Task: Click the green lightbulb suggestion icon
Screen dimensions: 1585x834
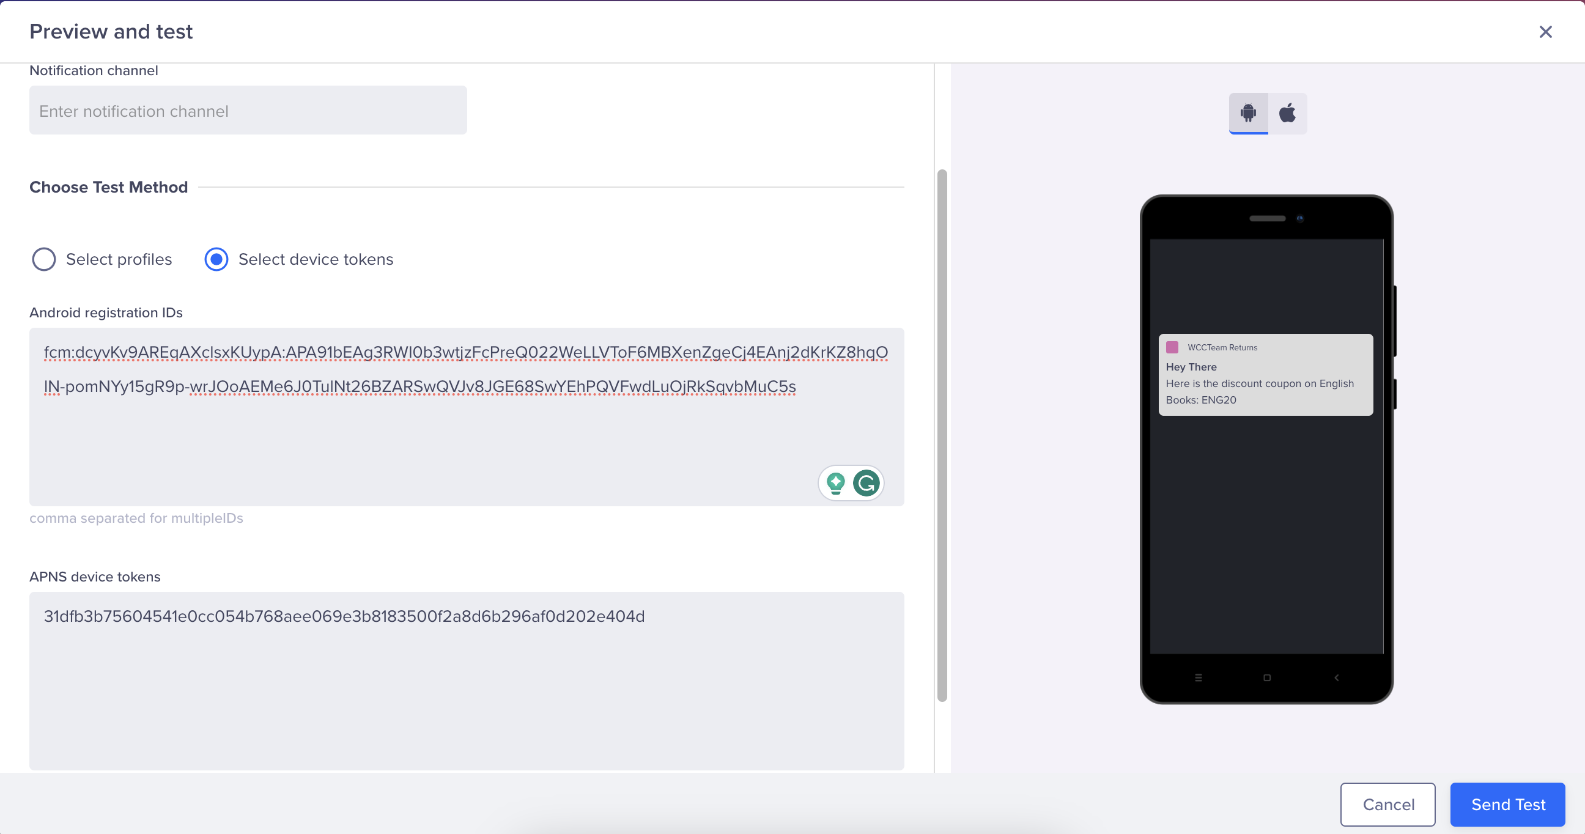Action: (x=835, y=483)
